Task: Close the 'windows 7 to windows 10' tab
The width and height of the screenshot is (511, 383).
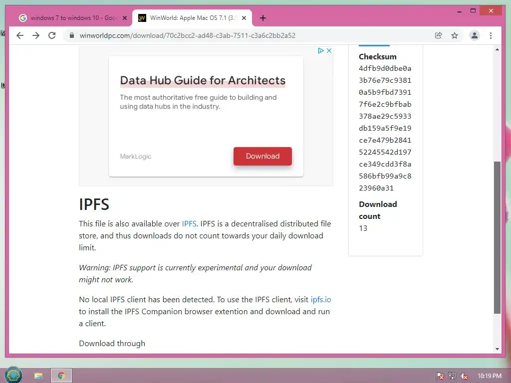Action: (124, 18)
